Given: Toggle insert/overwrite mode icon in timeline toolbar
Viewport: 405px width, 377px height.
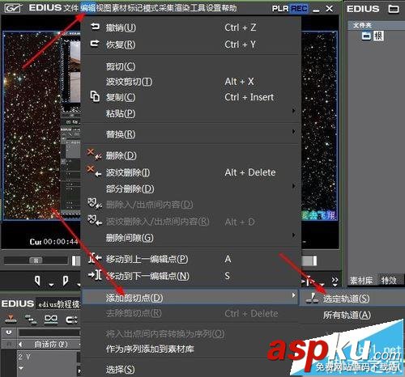Looking at the screenshot, I should tap(11, 320).
